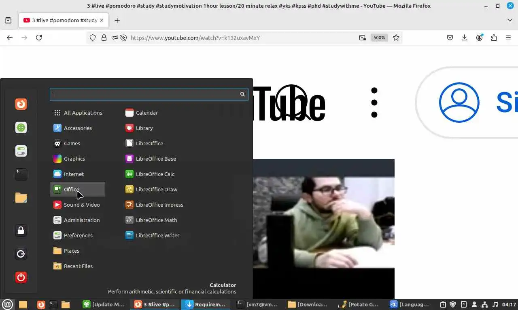Switch to vm7@vm terminal taskbar window
Viewport: 518px width, 310px height.
pos(257,304)
